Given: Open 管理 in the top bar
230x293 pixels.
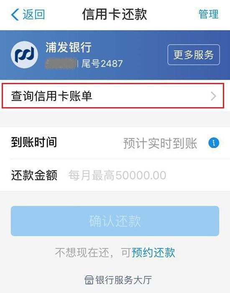Looking at the screenshot, I should pos(209,14).
